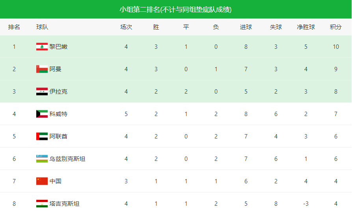This screenshot has height=214, width=352.
Task: Click the UAE flag icon
Action: pos(41,137)
